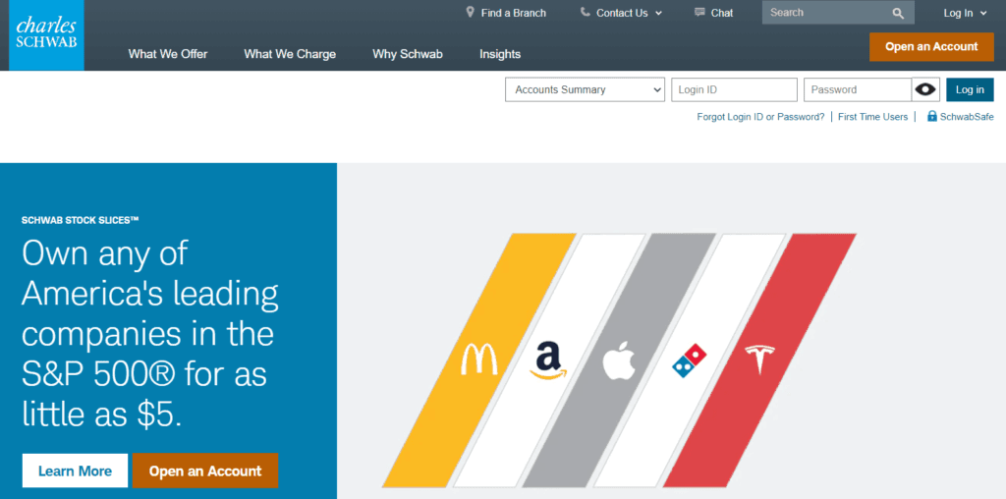Click the Apple logo on gray stripe

[x=619, y=361]
